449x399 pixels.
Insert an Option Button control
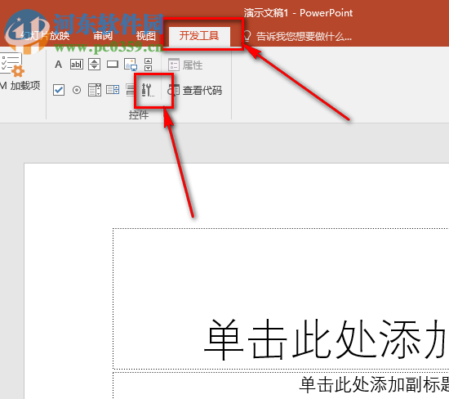coord(77,90)
